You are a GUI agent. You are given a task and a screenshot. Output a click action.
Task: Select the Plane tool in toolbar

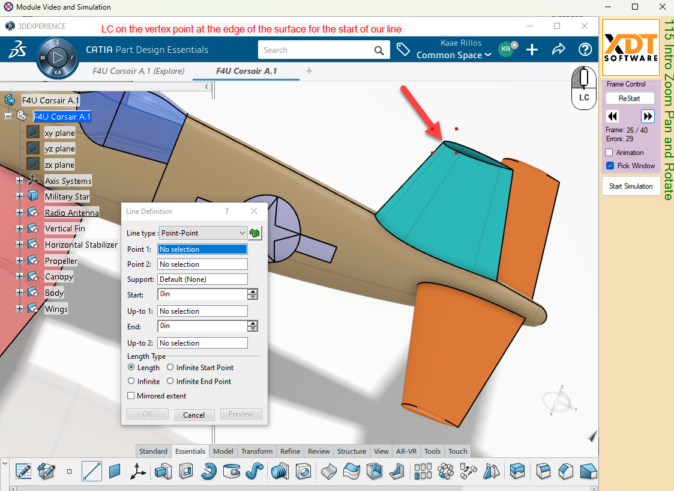115,471
